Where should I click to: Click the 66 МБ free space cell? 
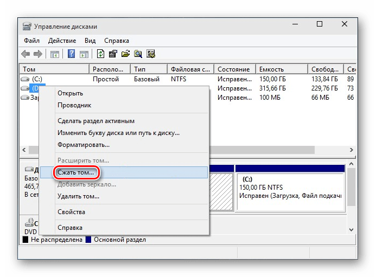pos(320,98)
